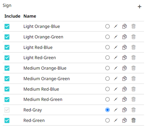This screenshot has height=129, width=146.
Task: Edit the Red-Green palette with pencil icon
Action: 115,120
